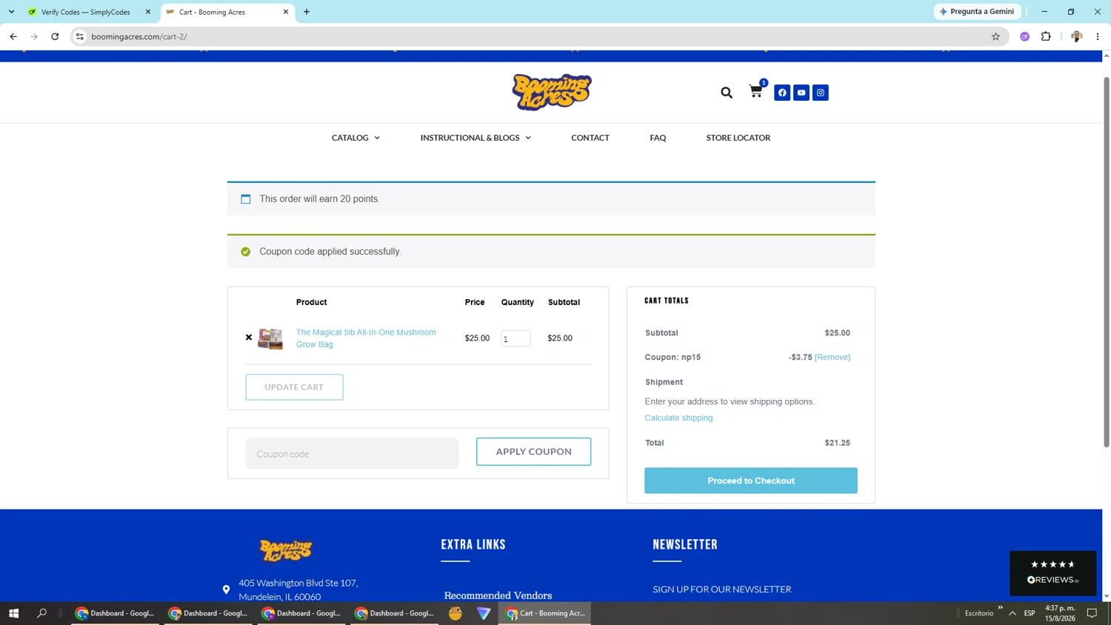Open the Calculate shipping link
The height and width of the screenshot is (625, 1111).
pyautogui.click(x=678, y=418)
